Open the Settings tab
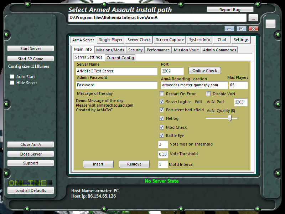Viewport: 285px width, 214px height. pos(241,40)
